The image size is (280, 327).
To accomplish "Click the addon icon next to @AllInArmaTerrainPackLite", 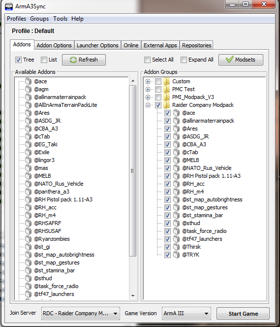I will click(29, 105).
